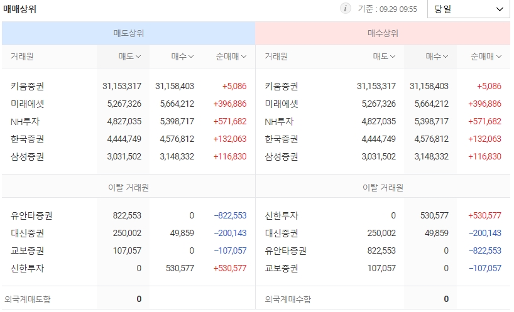This screenshot has height=312, width=514.
Task: Click 키움증권 net value +5,086 in 매도상위
Action: [x=234, y=86]
